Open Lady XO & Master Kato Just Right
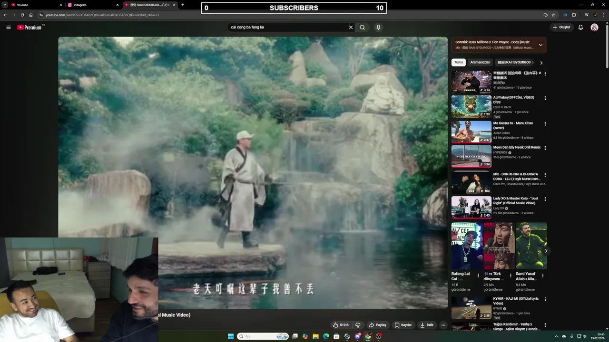This screenshot has width=609, height=342. pyautogui.click(x=471, y=207)
